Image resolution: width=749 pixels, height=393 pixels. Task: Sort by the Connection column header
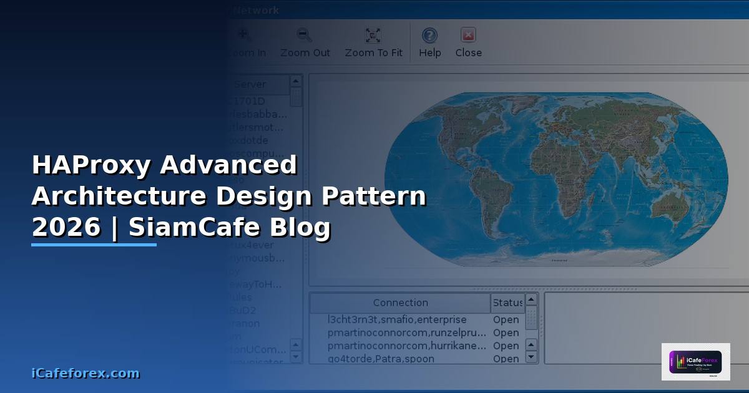tap(401, 303)
